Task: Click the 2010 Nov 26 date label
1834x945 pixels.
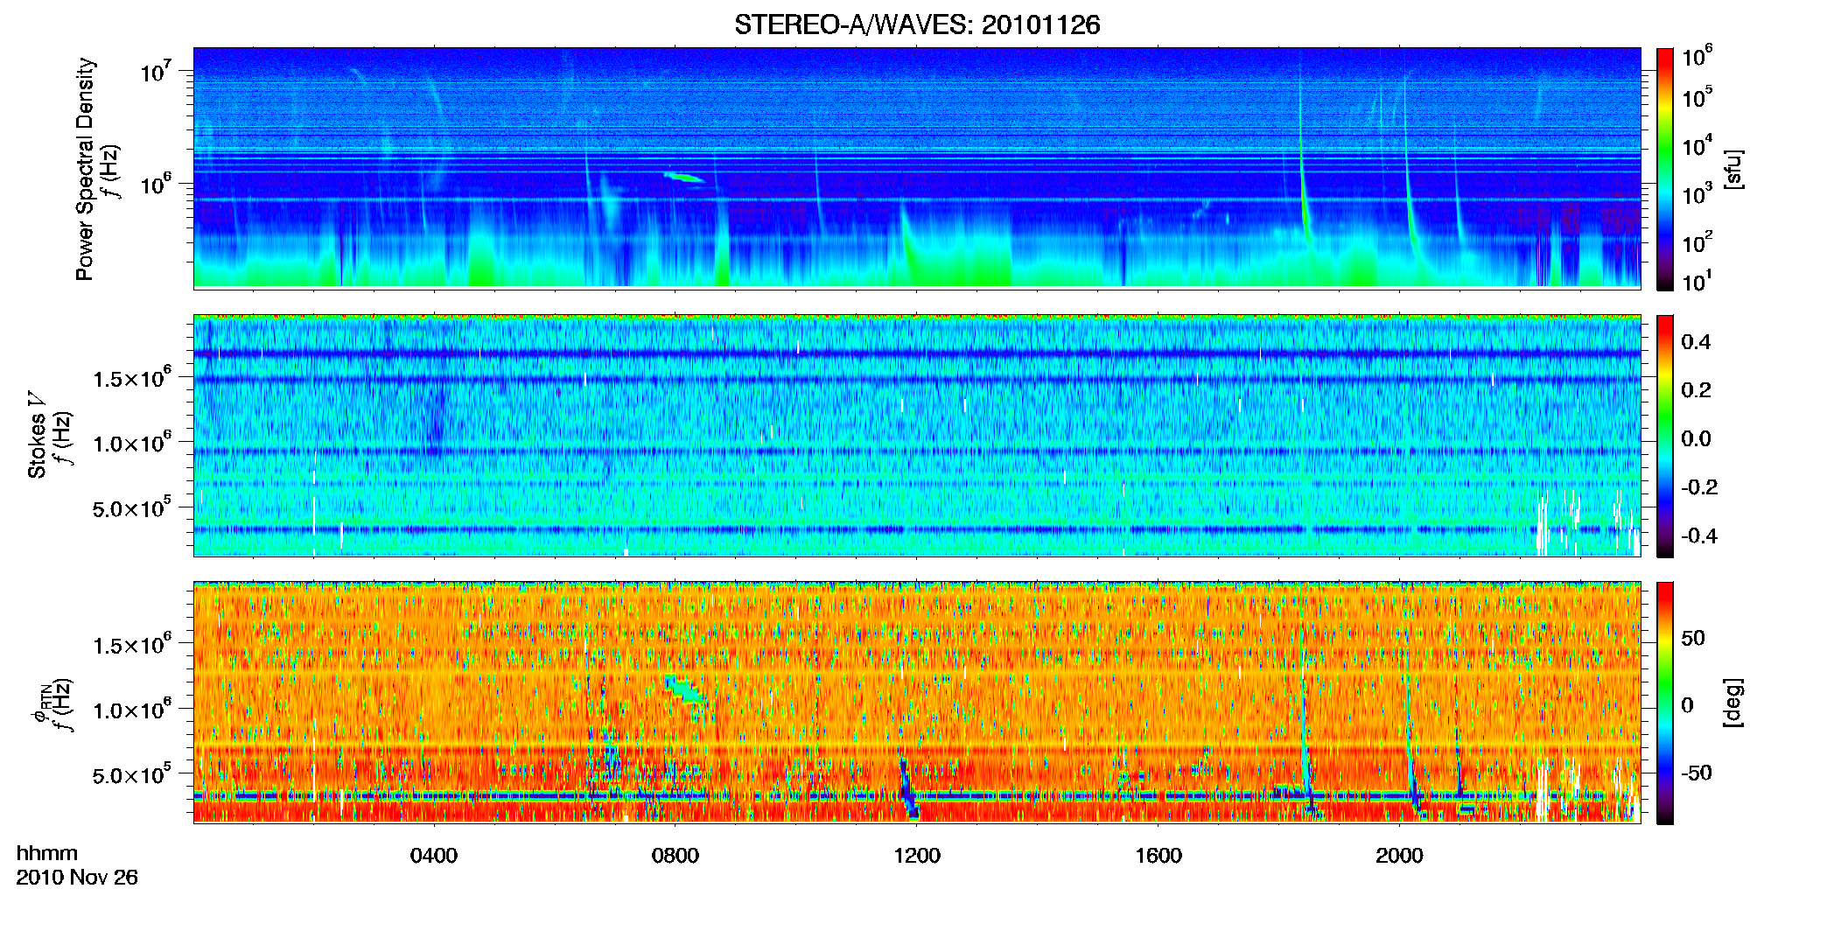Action: [x=77, y=877]
